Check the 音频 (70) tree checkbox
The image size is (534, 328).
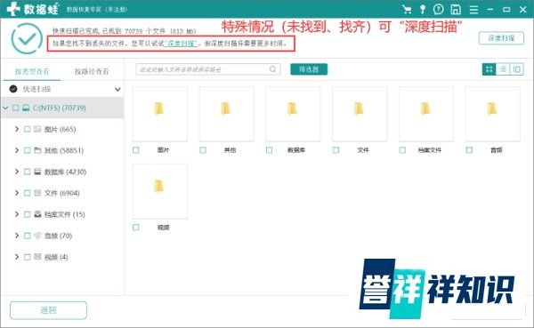(28, 236)
